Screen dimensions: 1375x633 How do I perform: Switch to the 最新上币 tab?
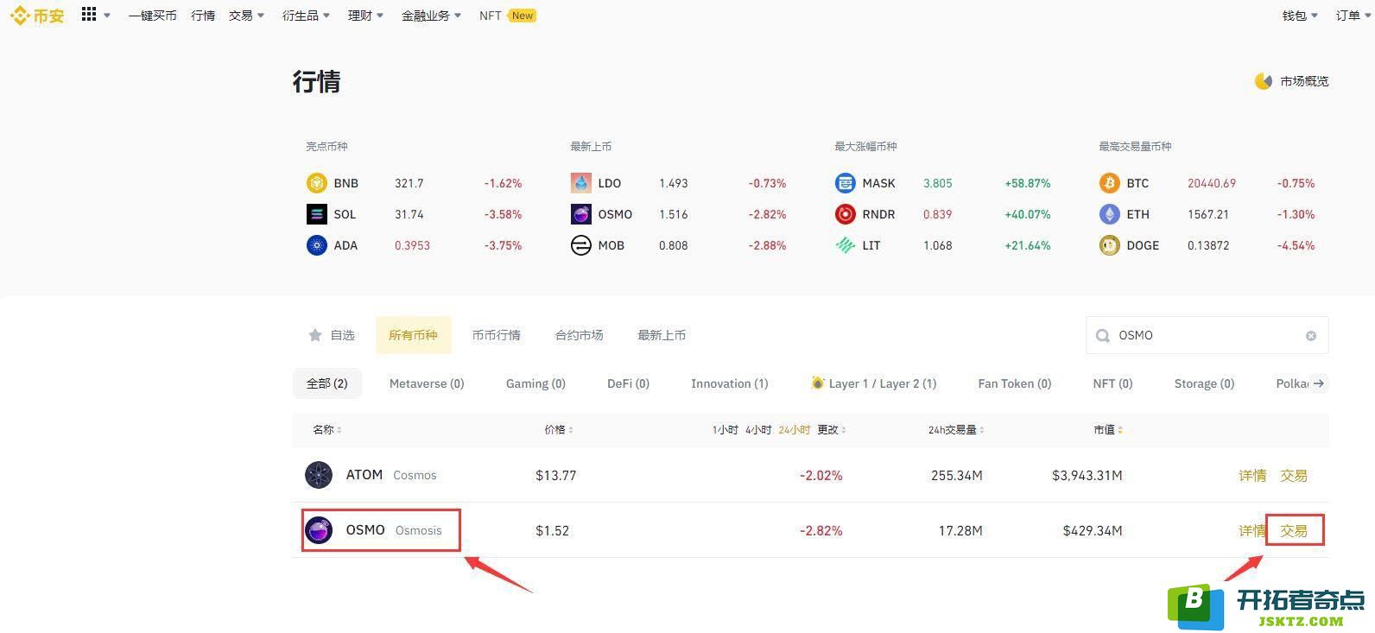662,335
